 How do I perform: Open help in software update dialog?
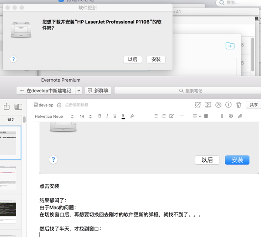[13, 59]
